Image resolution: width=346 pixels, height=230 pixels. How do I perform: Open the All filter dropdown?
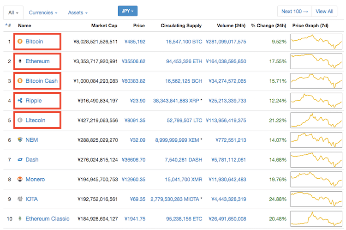coord(13,12)
